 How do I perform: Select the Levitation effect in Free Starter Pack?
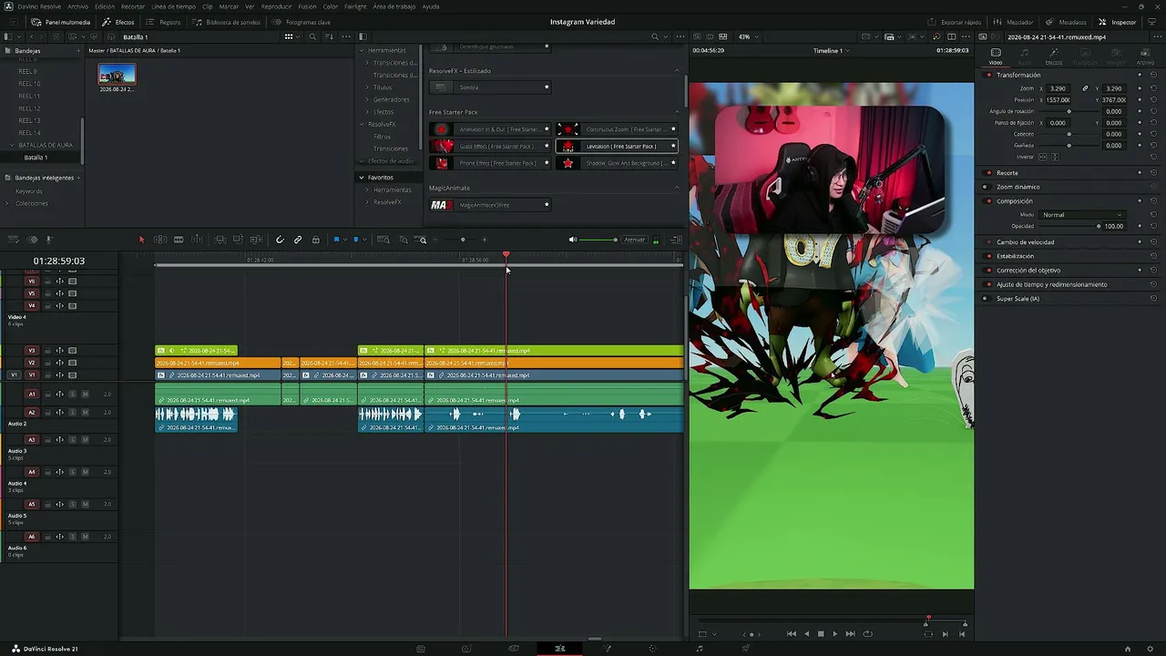click(x=617, y=146)
